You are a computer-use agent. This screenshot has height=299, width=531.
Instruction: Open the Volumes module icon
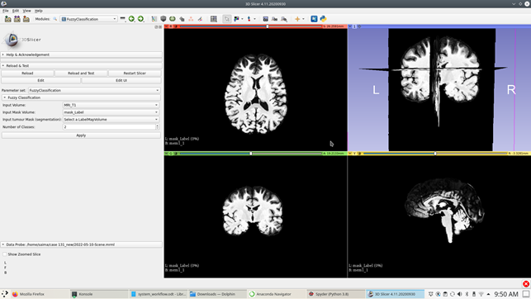pyautogui.click(x=164, y=19)
